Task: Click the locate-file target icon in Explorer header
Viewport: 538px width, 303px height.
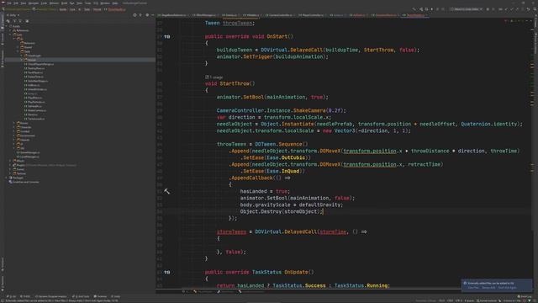Action: tap(134, 15)
